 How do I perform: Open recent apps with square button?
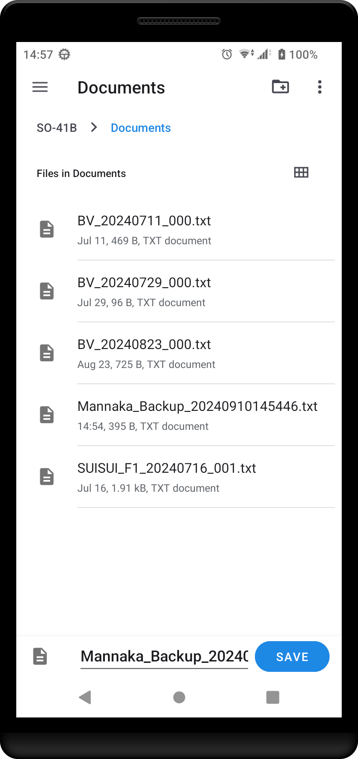(273, 697)
